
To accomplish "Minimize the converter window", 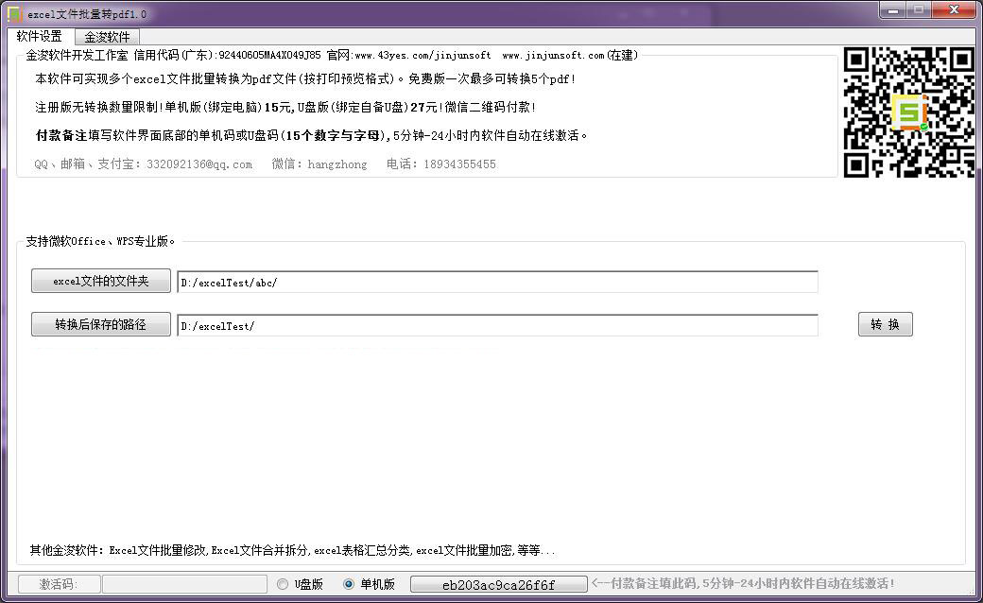I will point(892,10).
